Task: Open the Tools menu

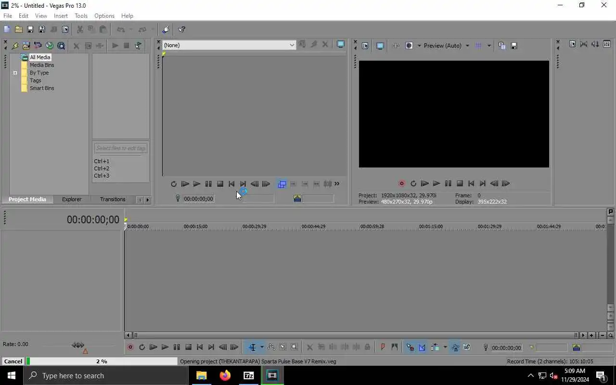Action: click(81, 16)
